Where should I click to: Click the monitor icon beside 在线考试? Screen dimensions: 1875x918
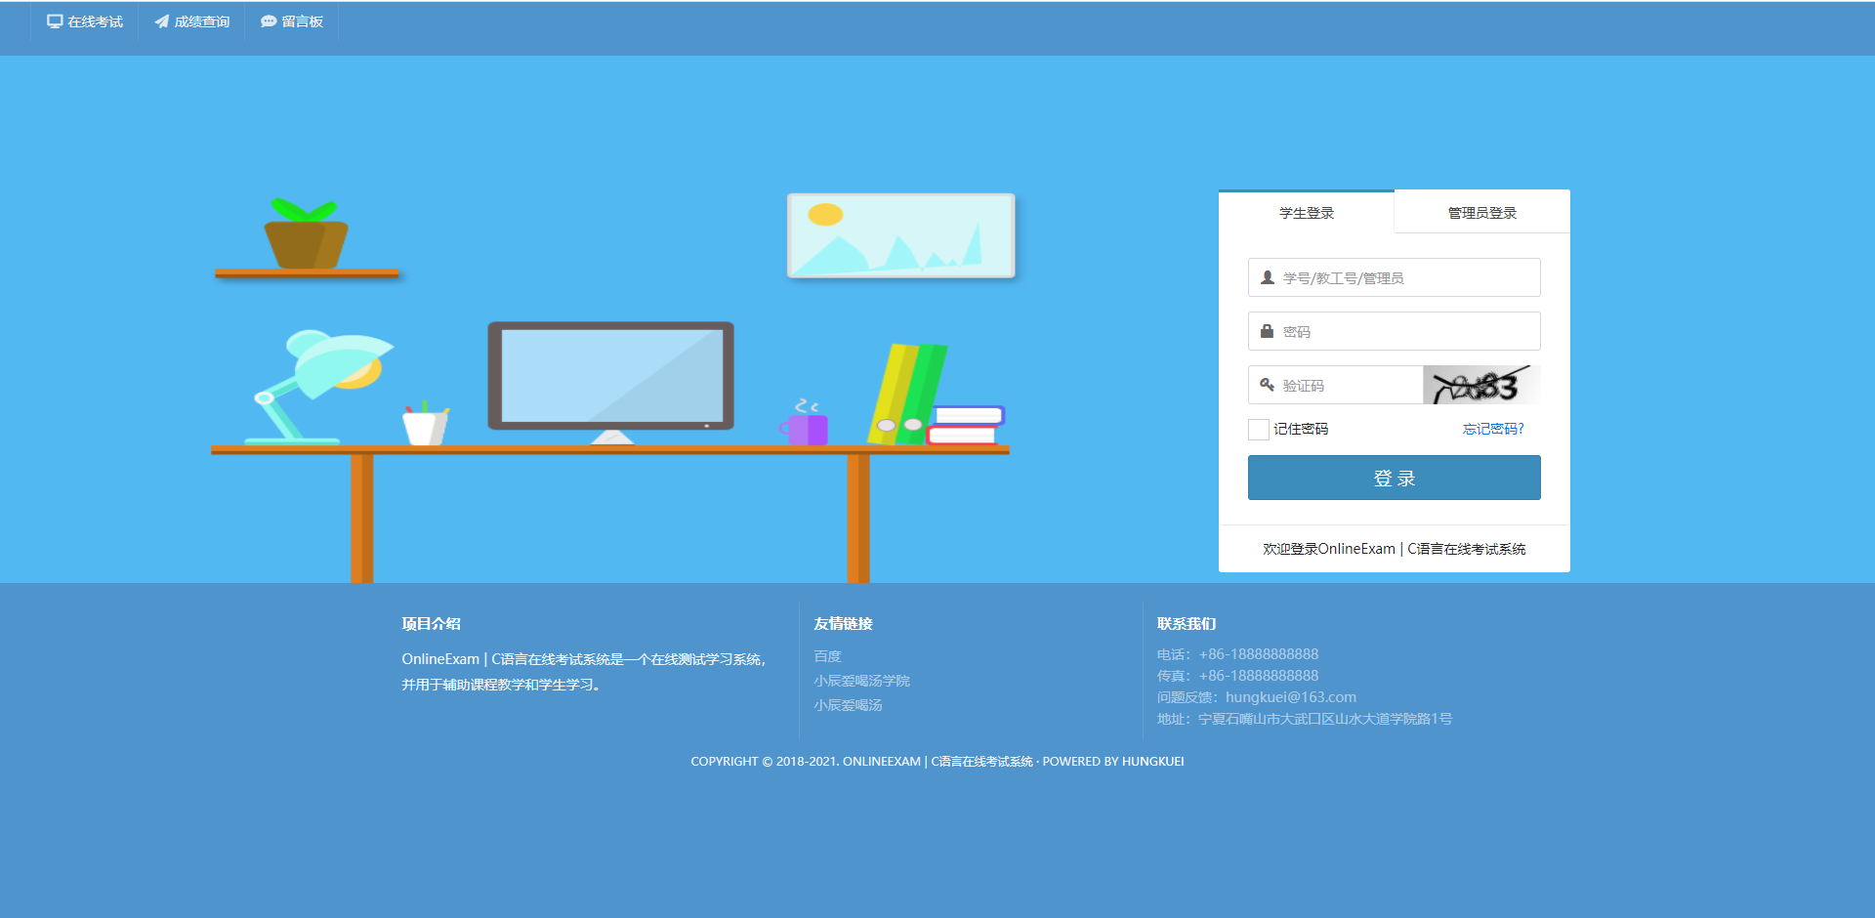(54, 21)
